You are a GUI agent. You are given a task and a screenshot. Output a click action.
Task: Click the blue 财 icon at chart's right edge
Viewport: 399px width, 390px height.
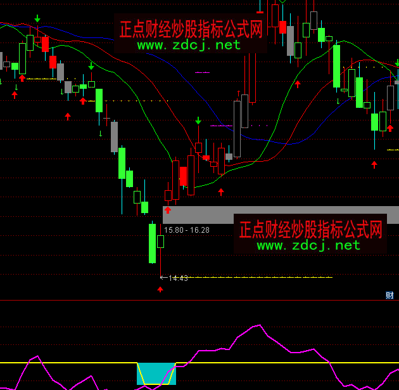(390, 295)
